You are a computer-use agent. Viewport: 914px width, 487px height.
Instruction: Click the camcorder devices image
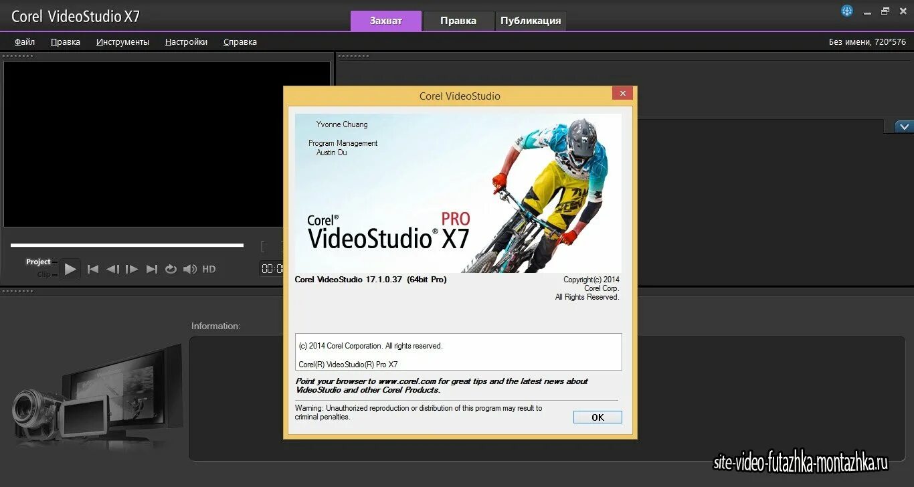click(x=97, y=395)
